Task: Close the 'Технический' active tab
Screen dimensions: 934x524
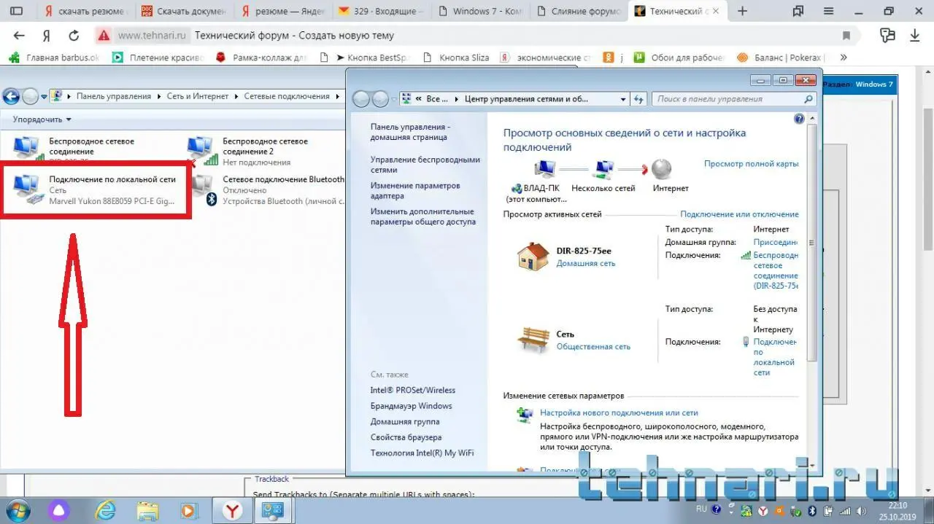Action: pos(717,11)
